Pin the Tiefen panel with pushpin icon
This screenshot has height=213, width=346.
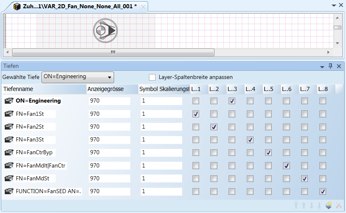331,66
